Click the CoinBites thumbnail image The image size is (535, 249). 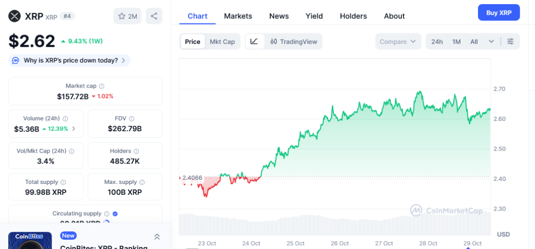[x=30, y=240]
